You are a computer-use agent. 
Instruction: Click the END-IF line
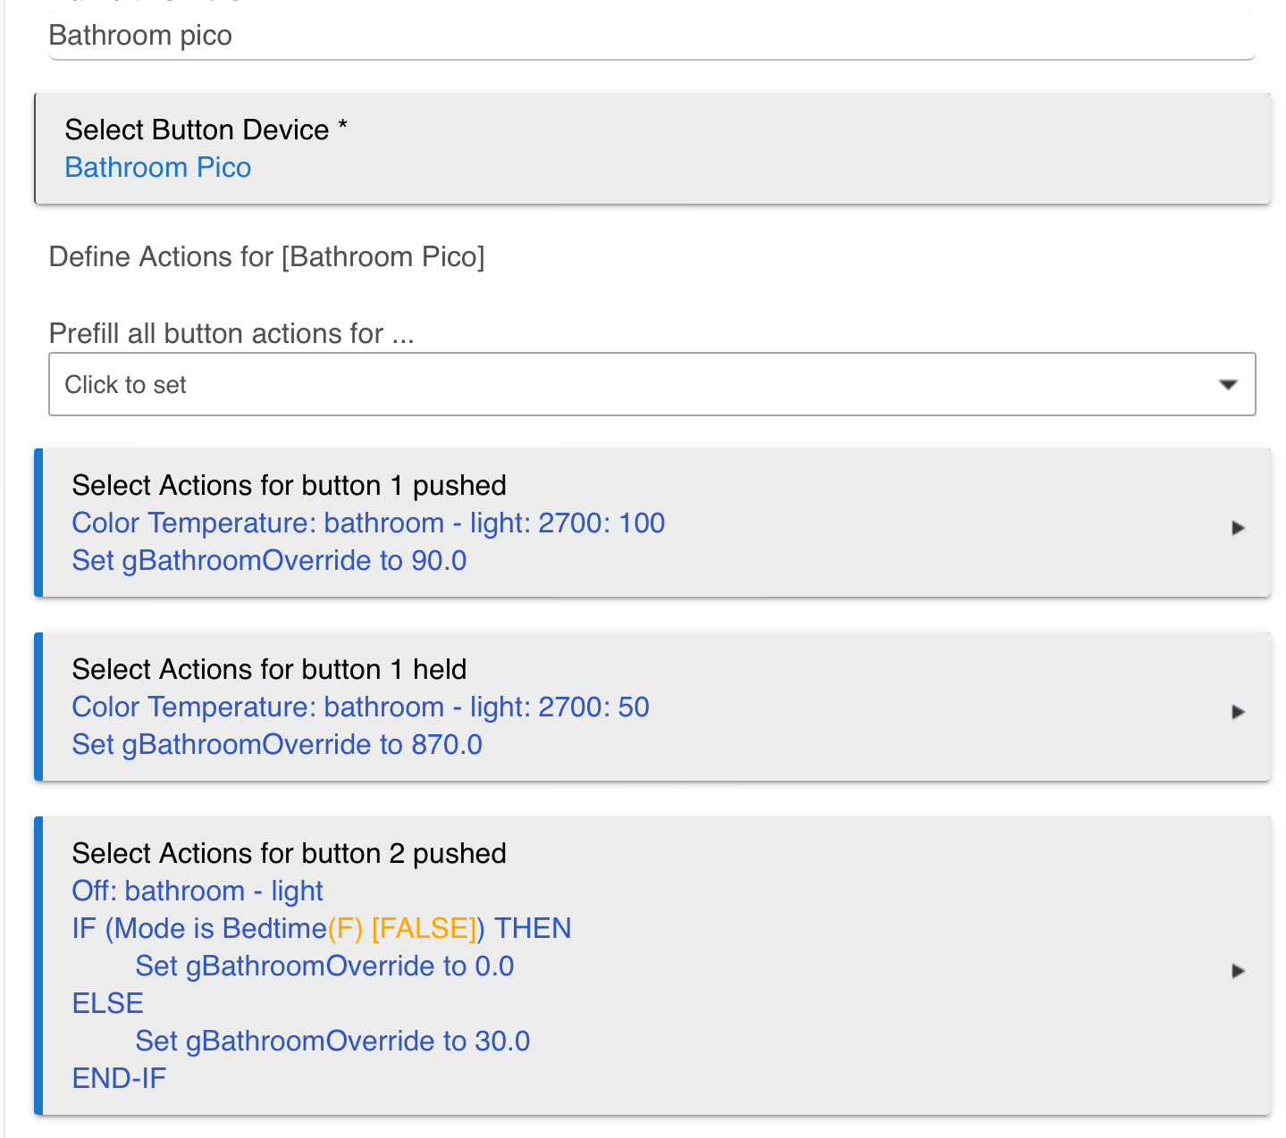coord(119,1078)
